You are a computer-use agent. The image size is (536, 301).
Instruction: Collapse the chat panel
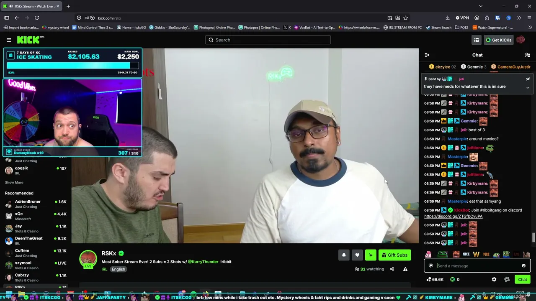[427, 55]
